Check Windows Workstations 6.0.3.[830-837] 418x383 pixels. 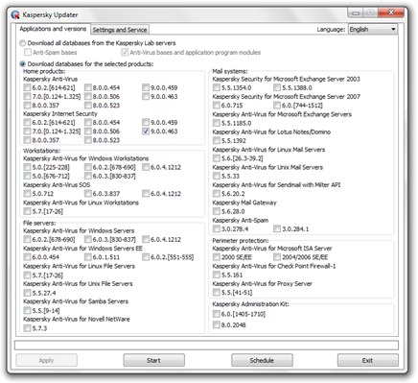(x=88, y=176)
